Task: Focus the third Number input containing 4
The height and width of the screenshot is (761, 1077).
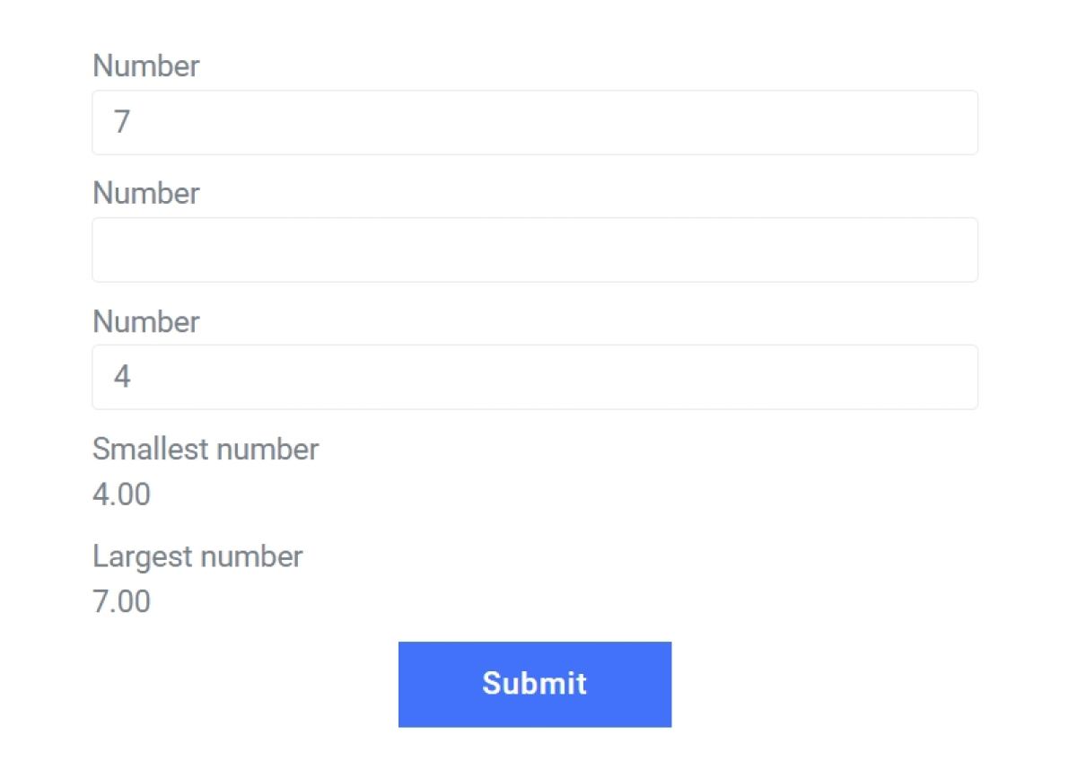Action: (x=534, y=377)
